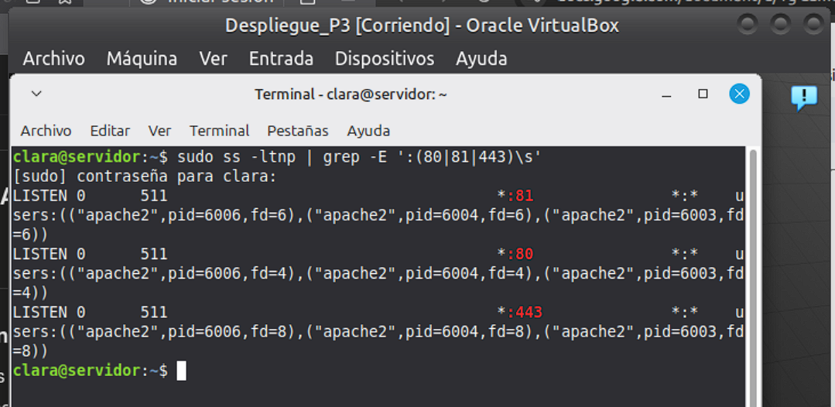Screen dimensions: 835x407
Task: Click Ayuda in the VirtualBox menu bar
Action: pos(481,59)
